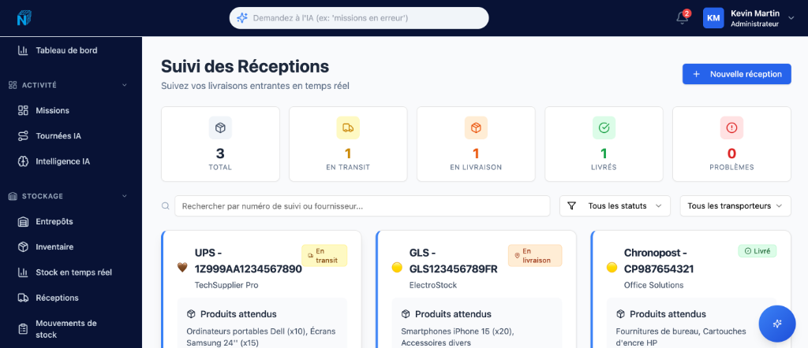Click the Tableau de bord chart icon
Screen dimensions: 808x348
coord(23,50)
